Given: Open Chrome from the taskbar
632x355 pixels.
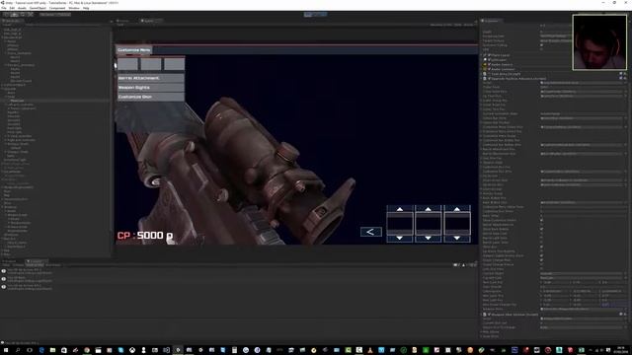Looking at the screenshot, I should (86, 350).
